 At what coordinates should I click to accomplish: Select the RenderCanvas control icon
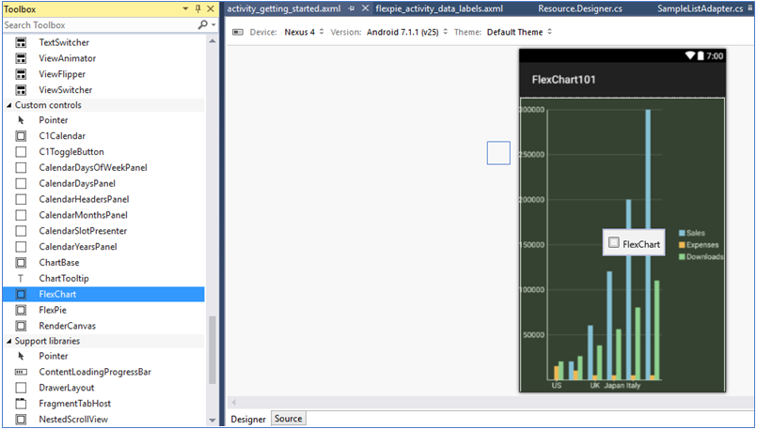21,326
